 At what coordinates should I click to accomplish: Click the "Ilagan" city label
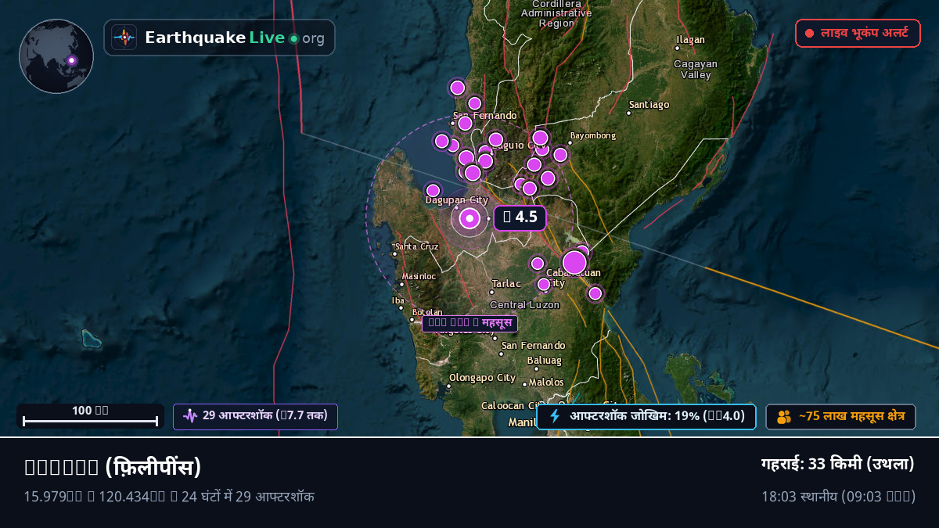[x=690, y=40]
